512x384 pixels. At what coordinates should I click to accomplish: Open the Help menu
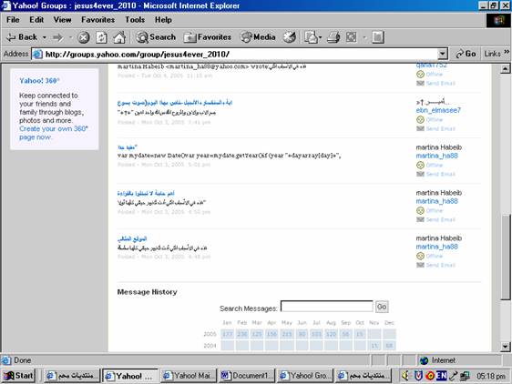(x=163, y=20)
